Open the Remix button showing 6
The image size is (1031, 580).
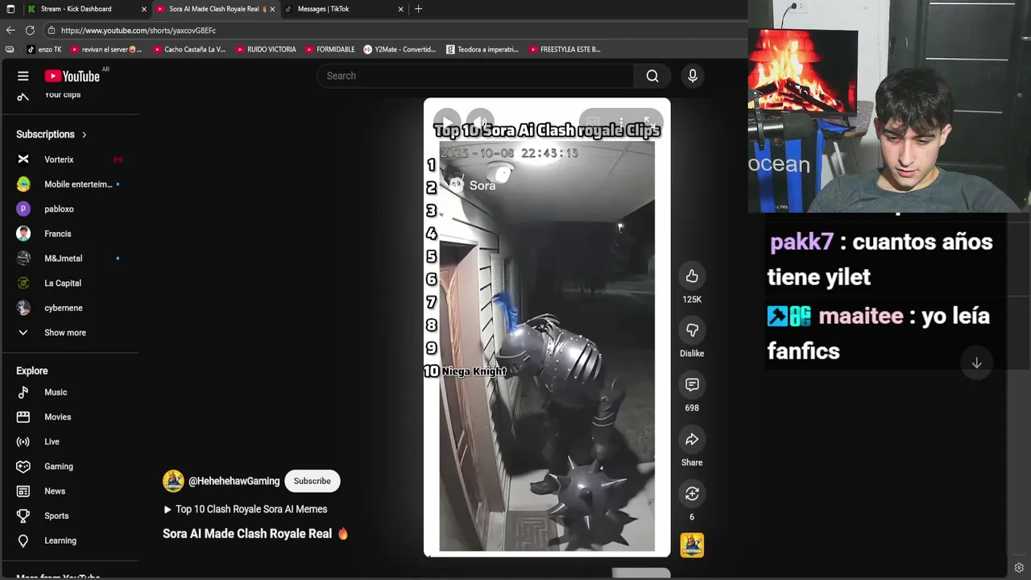(692, 494)
